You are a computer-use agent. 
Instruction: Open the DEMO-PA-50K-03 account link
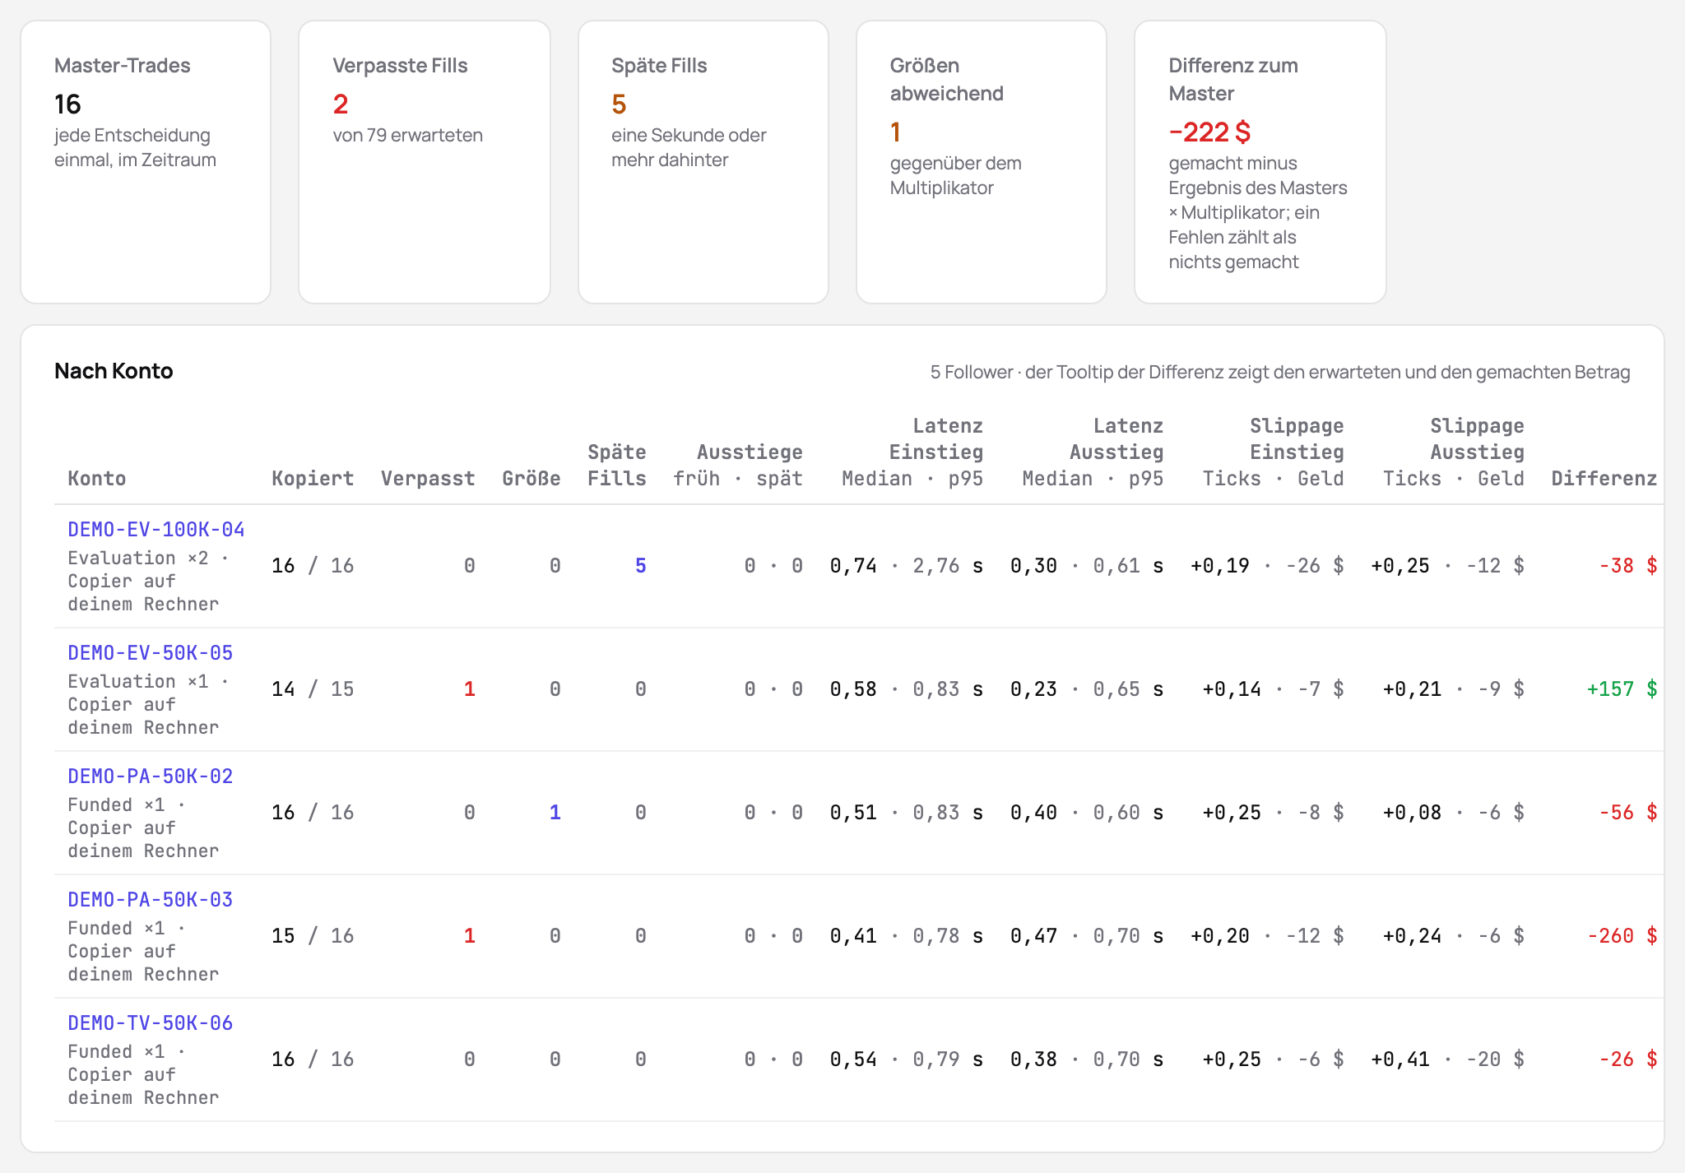tap(151, 900)
